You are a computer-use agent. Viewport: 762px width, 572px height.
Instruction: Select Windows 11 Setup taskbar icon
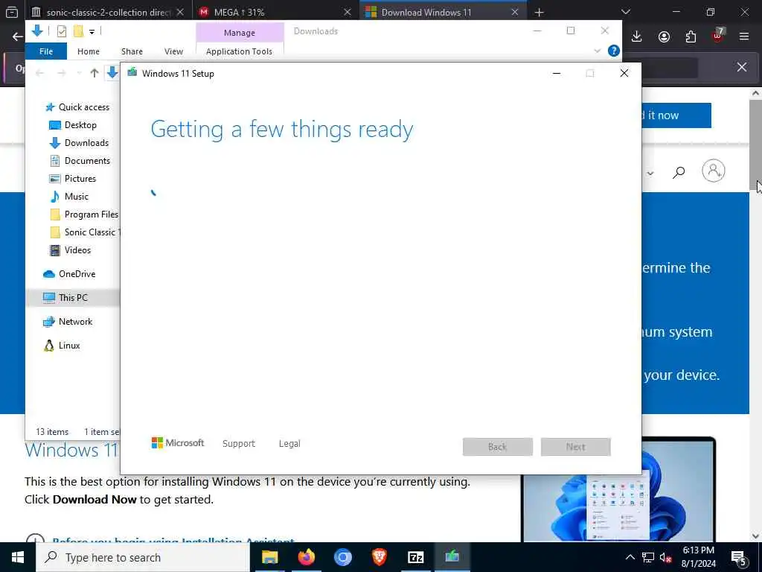point(452,557)
